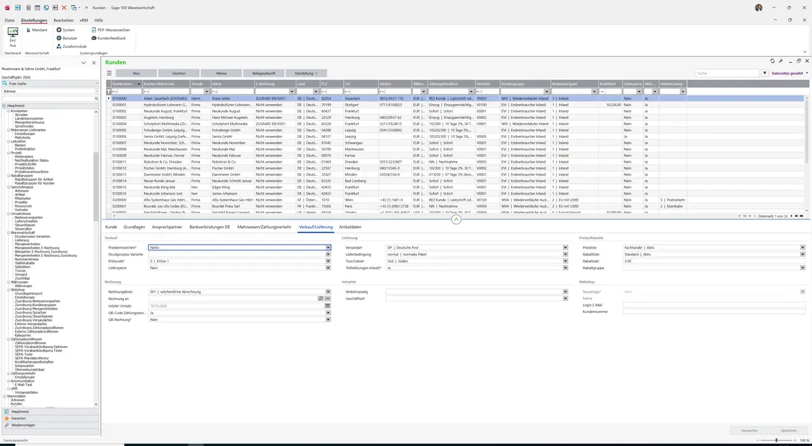Open the Versandart dropdown
The width and height of the screenshot is (812, 446).
(566, 247)
